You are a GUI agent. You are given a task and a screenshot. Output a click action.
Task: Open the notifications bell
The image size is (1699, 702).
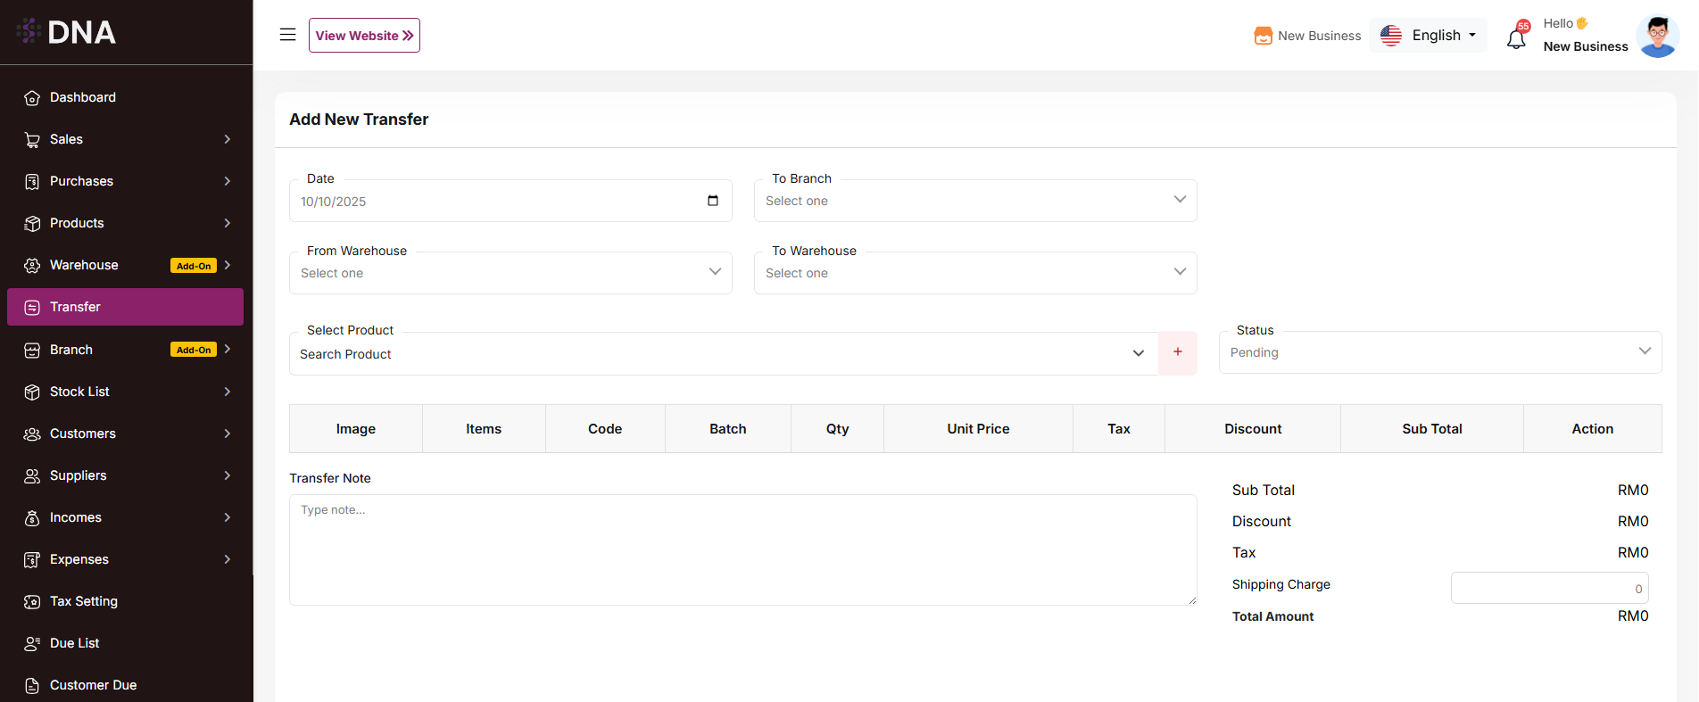pos(1516,38)
